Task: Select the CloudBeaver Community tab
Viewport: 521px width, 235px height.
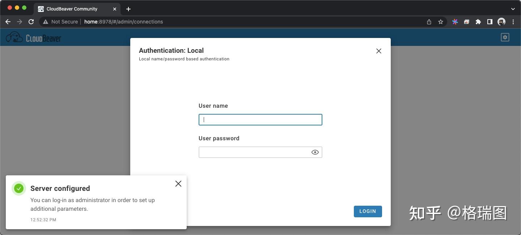Action: click(77, 9)
